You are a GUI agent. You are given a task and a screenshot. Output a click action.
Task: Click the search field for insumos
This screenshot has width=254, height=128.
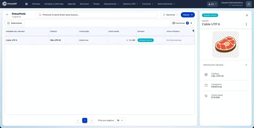coord(96,15)
